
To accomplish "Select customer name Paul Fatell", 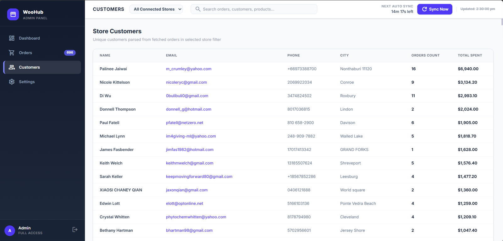I will pos(109,123).
